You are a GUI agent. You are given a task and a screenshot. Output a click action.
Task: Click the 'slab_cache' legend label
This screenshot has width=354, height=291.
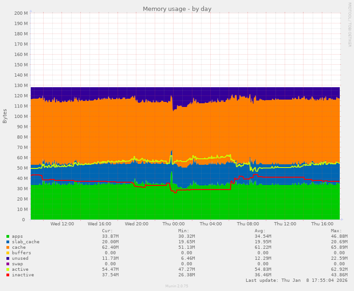[x=26, y=242]
